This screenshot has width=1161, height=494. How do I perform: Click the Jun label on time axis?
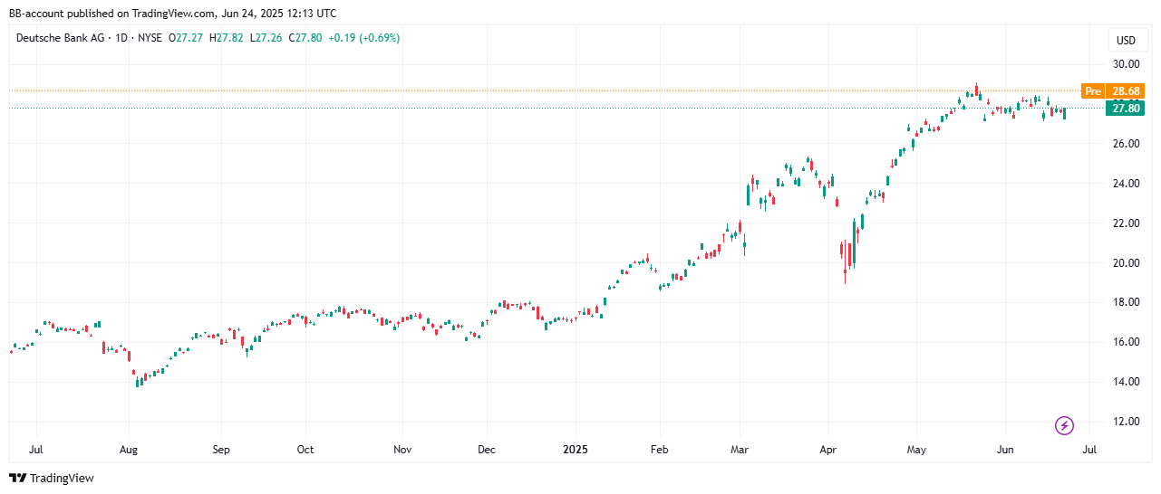[1005, 450]
